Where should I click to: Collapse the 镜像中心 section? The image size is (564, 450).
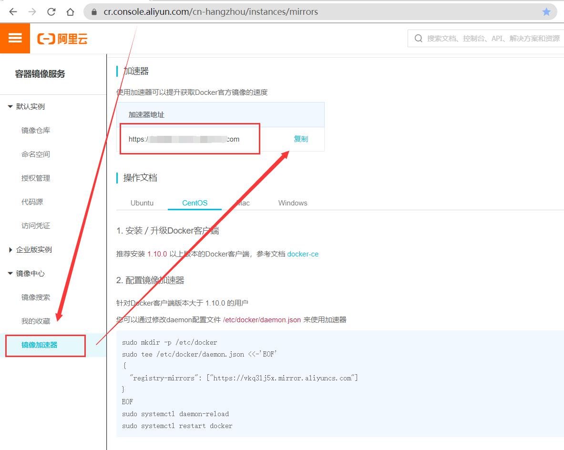[x=10, y=274]
